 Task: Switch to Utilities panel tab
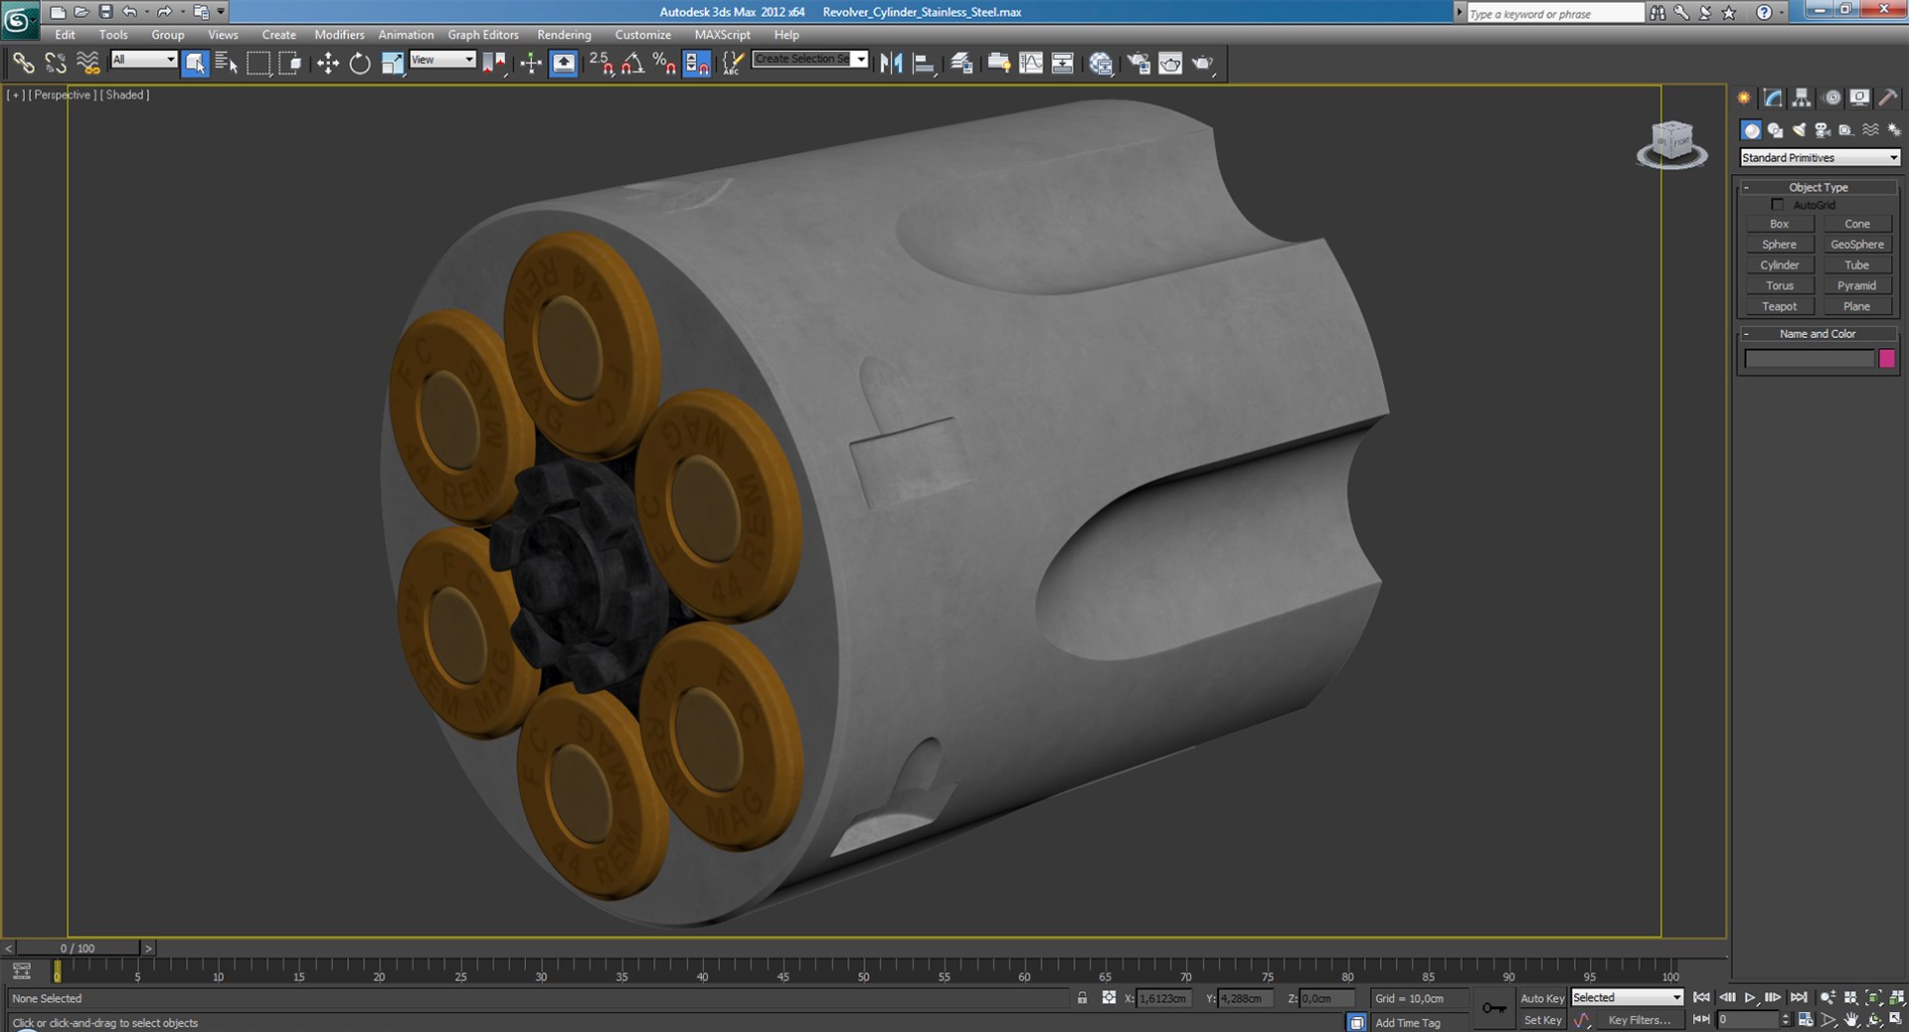(x=1888, y=97)
